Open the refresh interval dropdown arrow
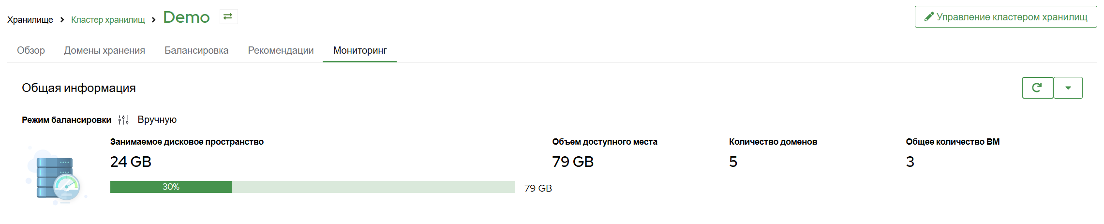Viewport: 1104px width, 224px height. 1068,88
